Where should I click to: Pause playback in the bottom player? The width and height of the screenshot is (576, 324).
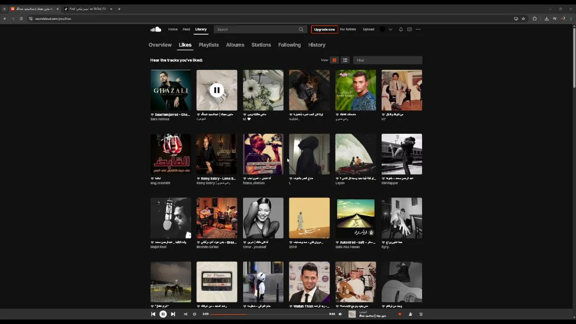163,314
